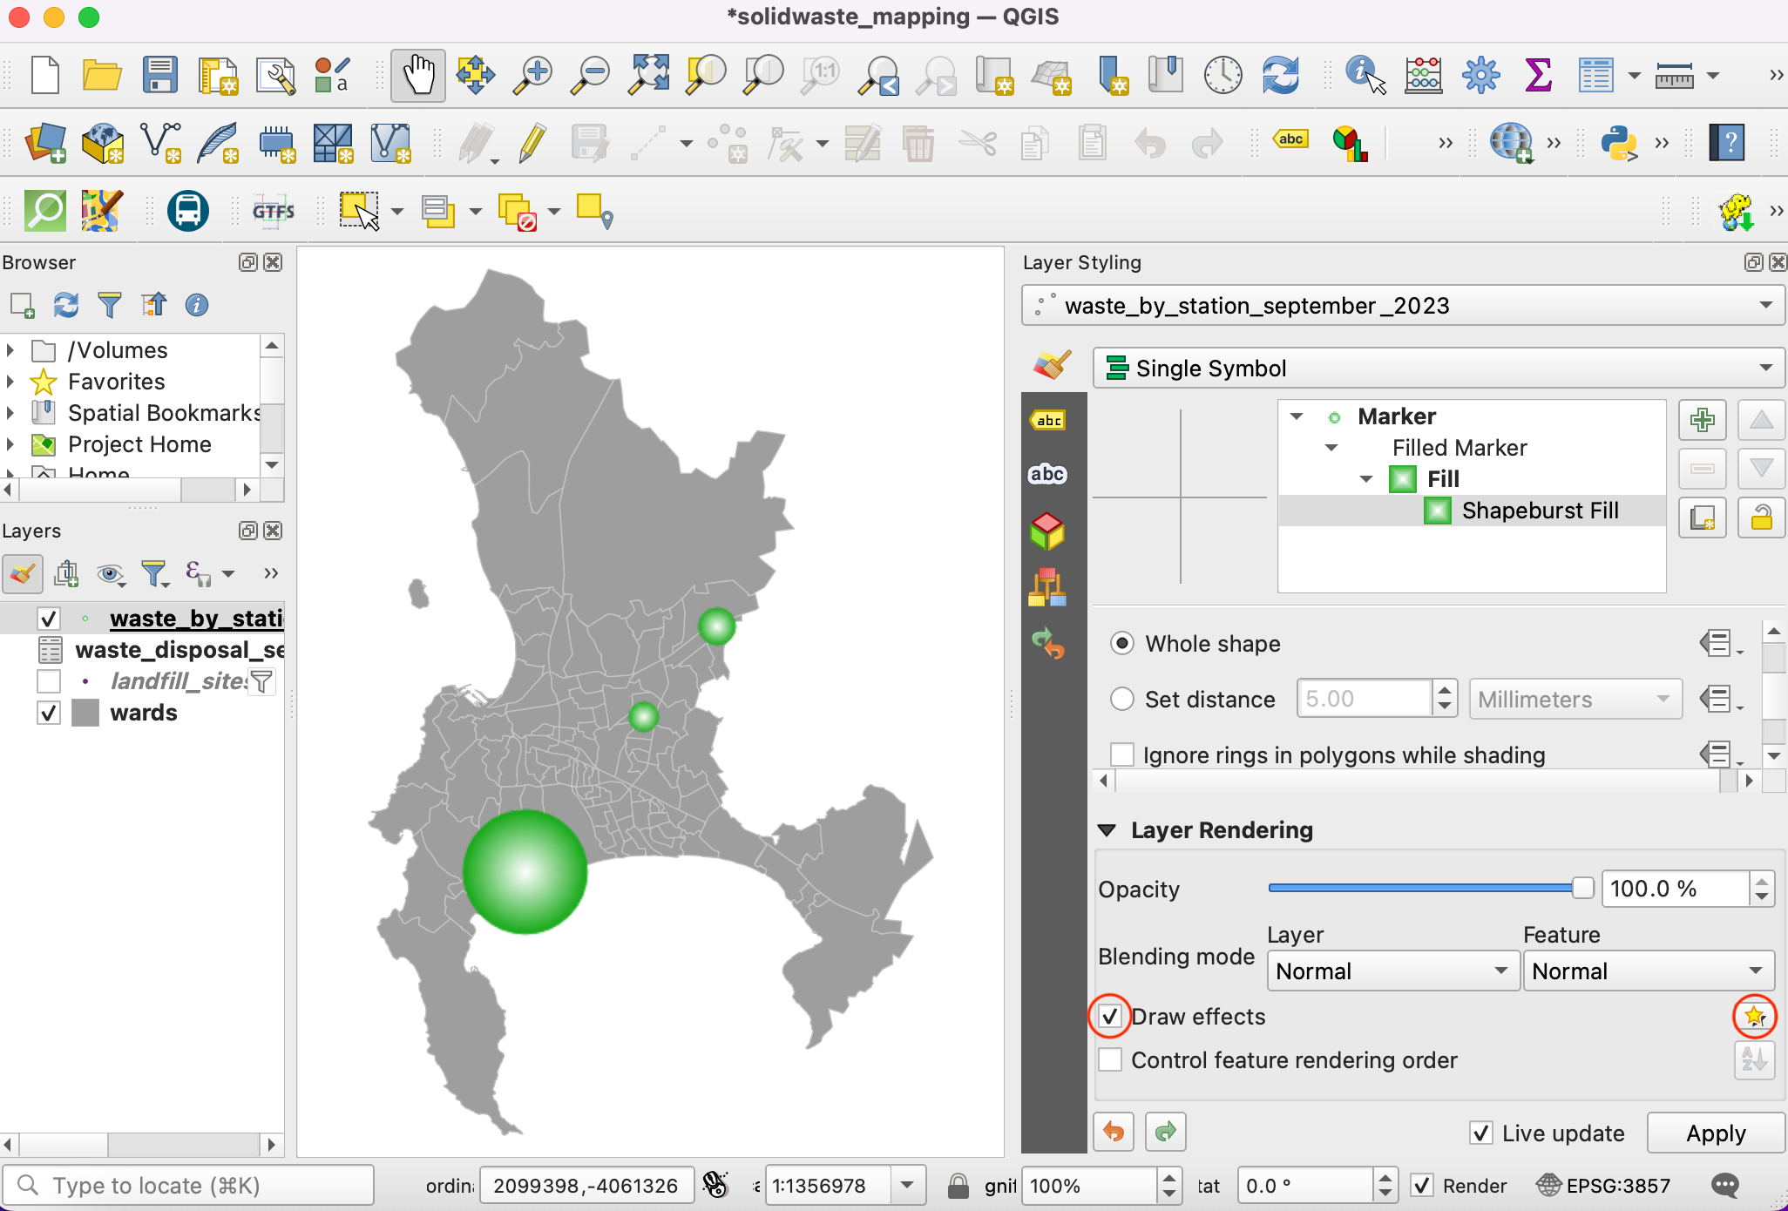Enable Control feature rendering order
The height and width of the screenshot is (1211, 1788).
[1110, 1060]
